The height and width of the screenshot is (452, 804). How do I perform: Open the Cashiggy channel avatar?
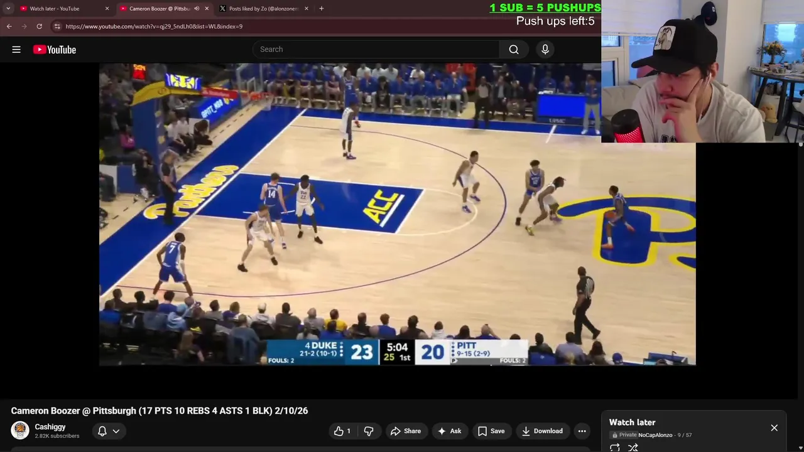tap(20, 431)
